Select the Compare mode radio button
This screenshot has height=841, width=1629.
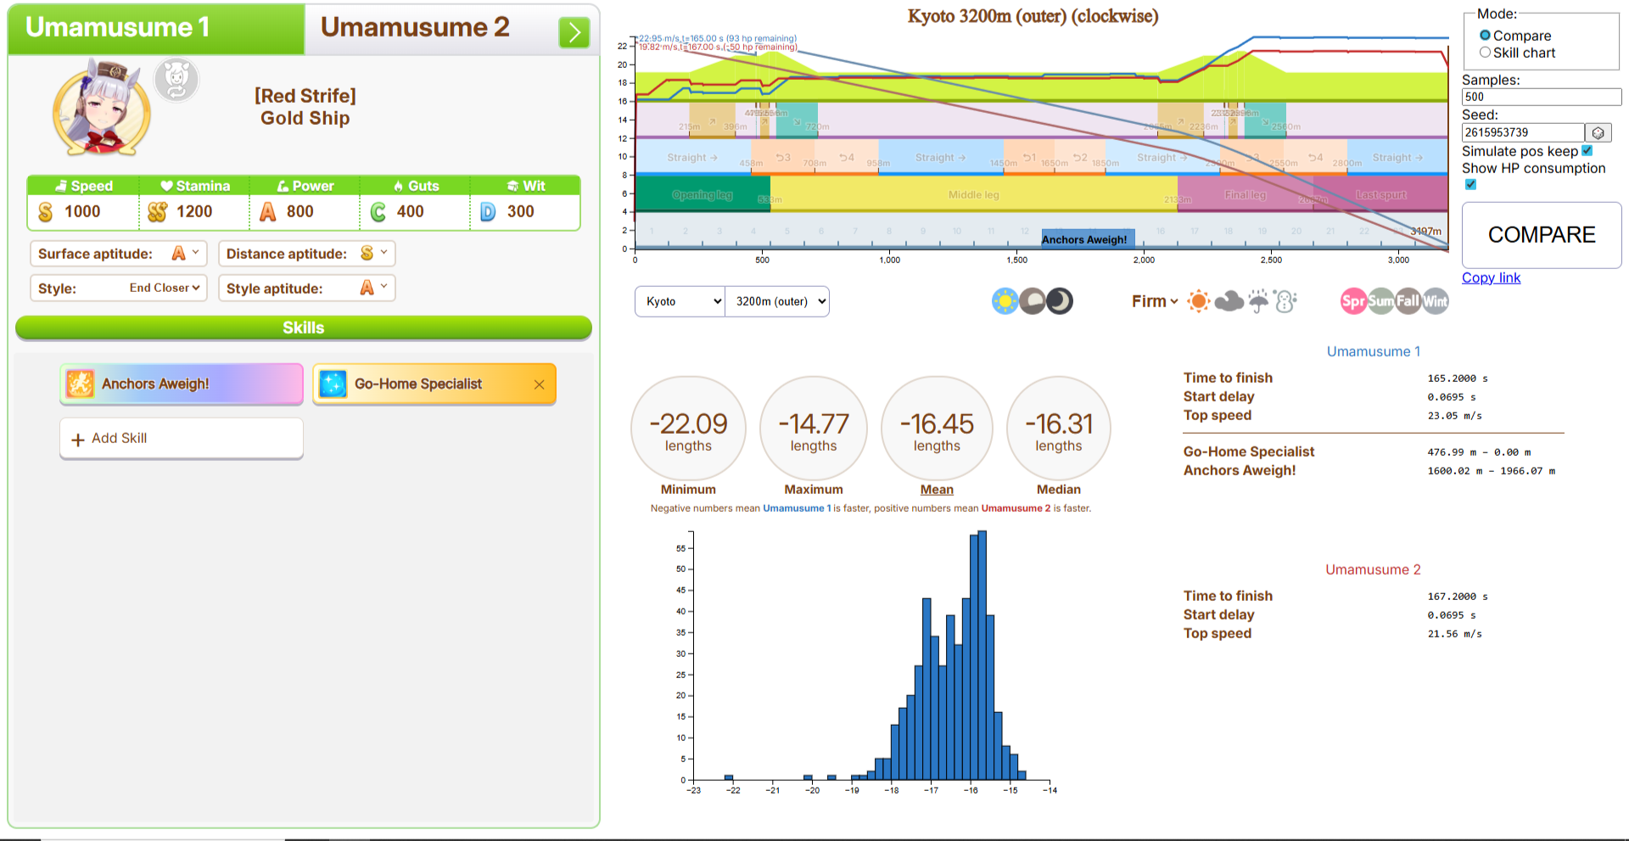coord(1485,36)
